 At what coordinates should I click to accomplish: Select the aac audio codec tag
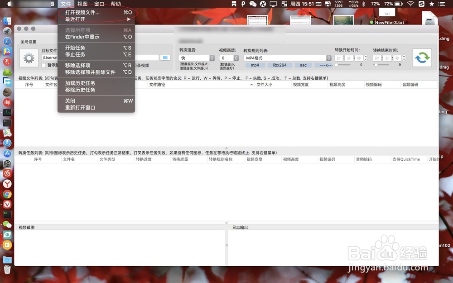pyautogui.click(x=303, y=65)
